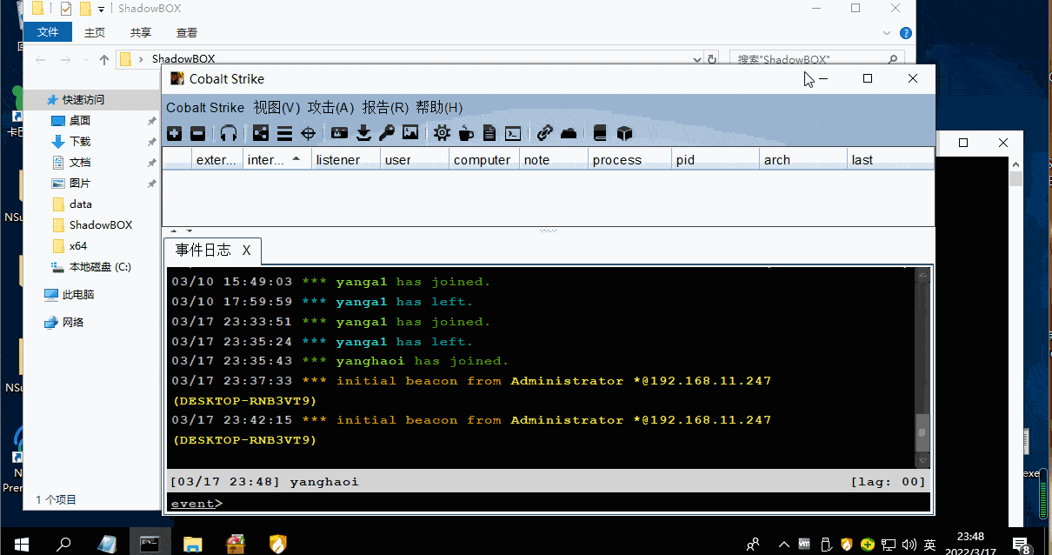Click taskbar search magnifier icon
Image resolution: width=1052 pixels, height=555 pixels.
pos(63,544)
